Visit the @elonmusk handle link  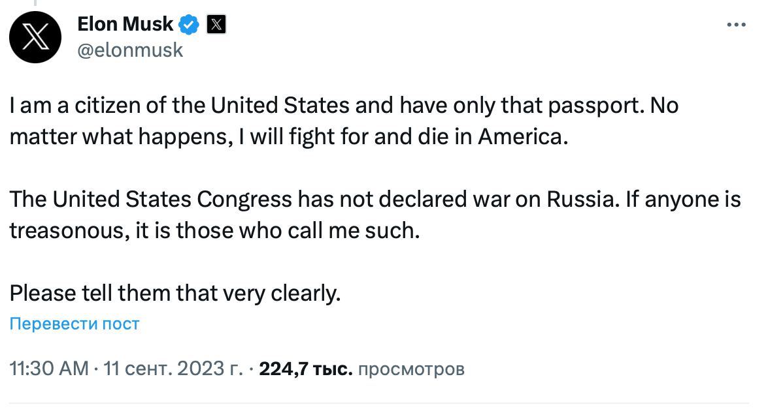point(130,50)
